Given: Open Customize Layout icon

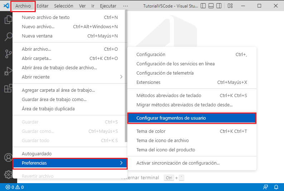Looking at the screenshot, I should [230, 6].
